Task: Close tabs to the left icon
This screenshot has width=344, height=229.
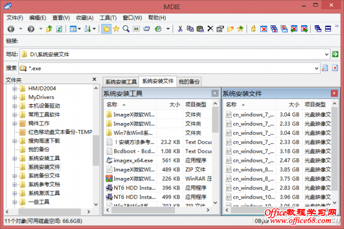Action: pyautogui.click(x=294, y=29)
